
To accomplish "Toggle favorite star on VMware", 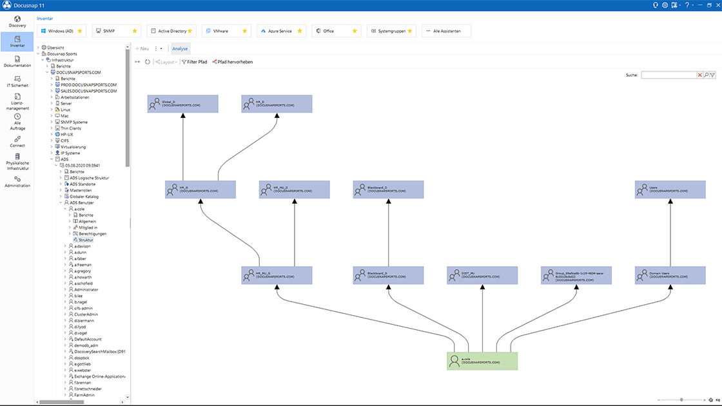I will [x=244, y=31].
